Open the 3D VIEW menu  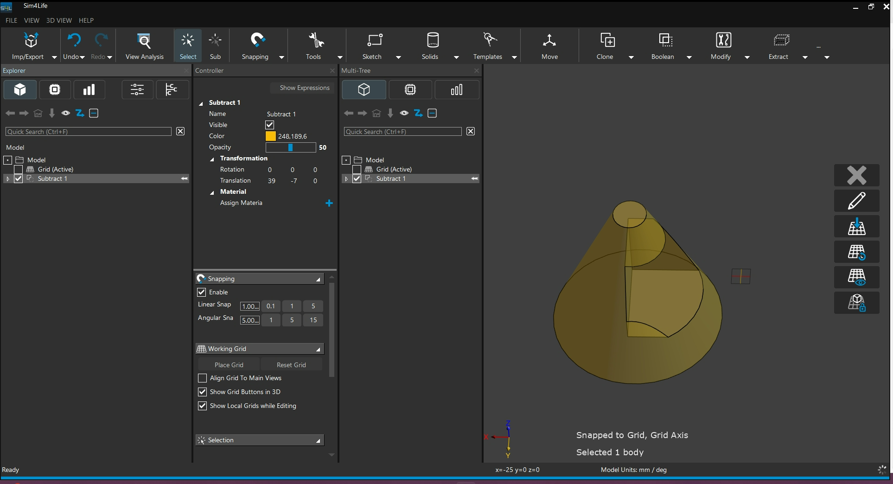coord(59,20)
